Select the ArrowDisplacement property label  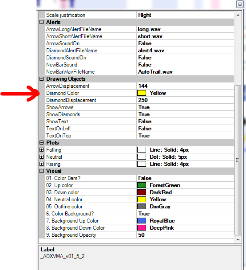click(x=67, y=86)
